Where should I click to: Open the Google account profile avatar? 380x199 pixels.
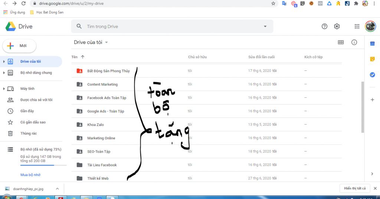coord(370,26)
